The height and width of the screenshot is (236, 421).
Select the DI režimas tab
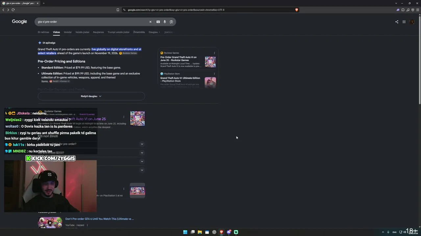tap(43, 32)
